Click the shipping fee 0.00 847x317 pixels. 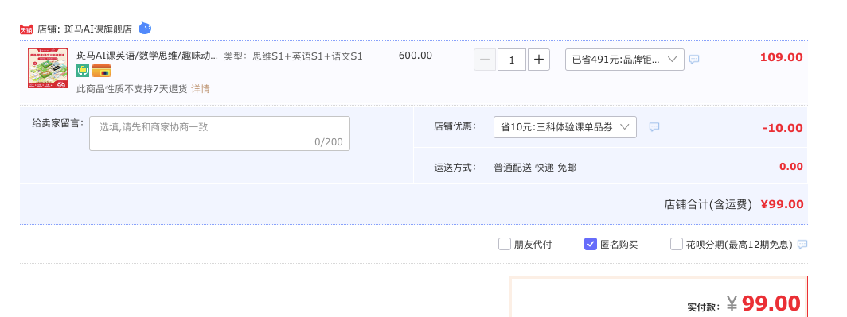click(x=791, y=167)
